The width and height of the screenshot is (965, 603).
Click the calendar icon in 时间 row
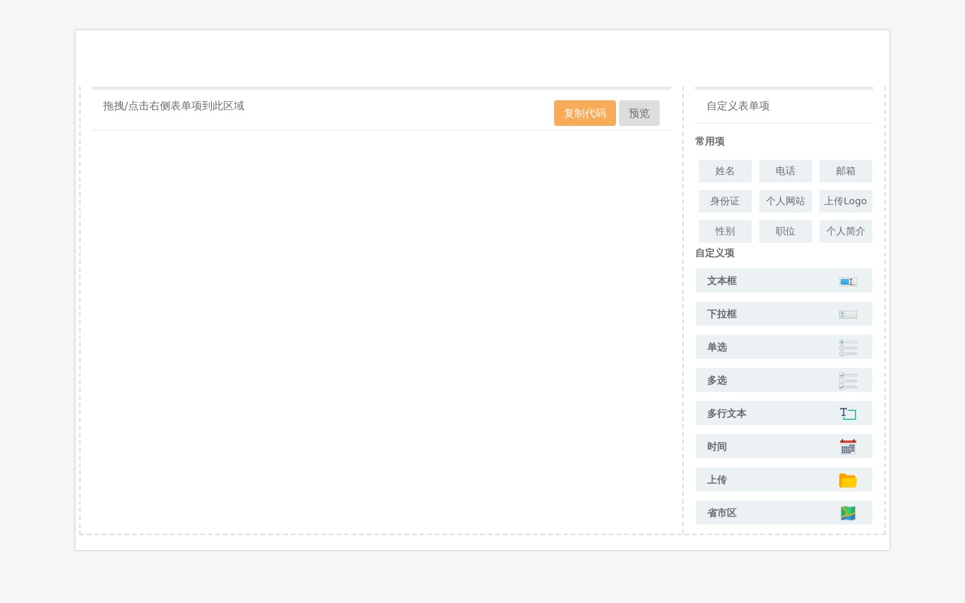(x=848, y=447)
